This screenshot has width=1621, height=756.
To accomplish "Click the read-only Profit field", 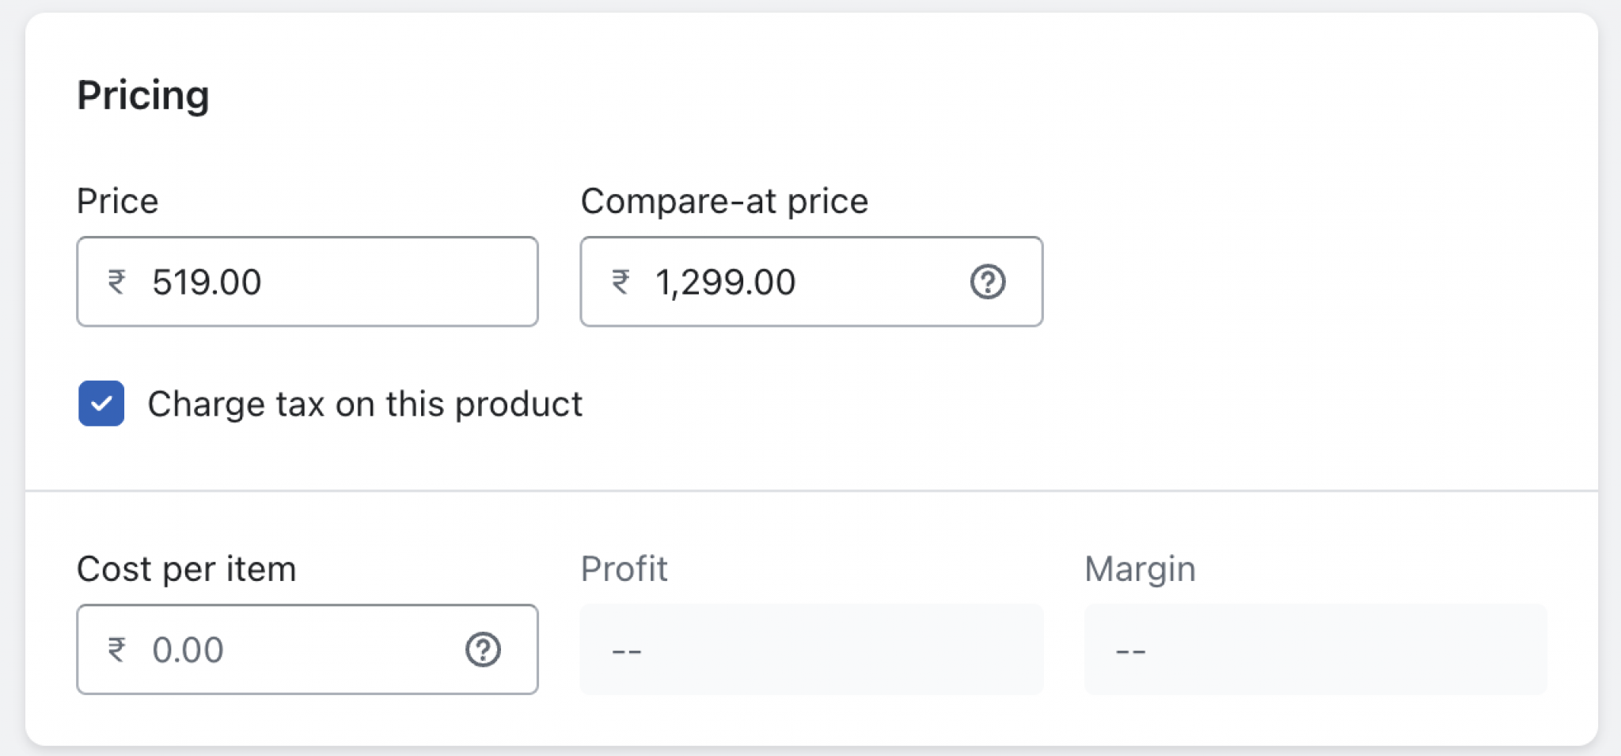I will [811, 650].
